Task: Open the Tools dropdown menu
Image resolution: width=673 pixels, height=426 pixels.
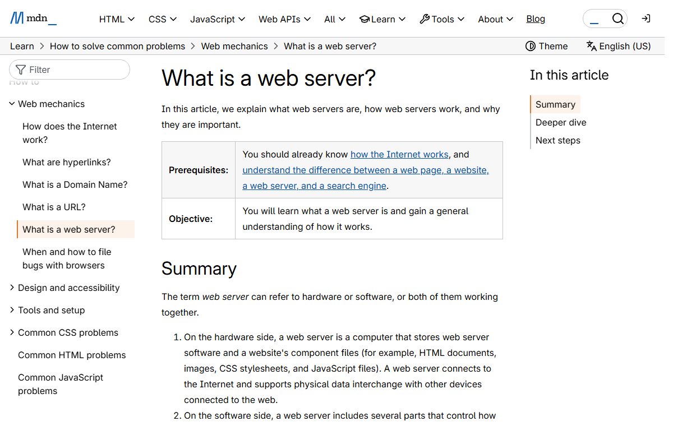Action: [x=442, y=19]
